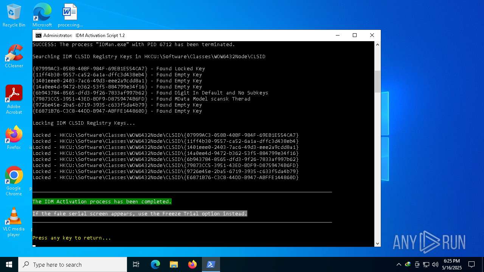This screenshot has width=484, height=272.
Task: Open Firefox from the taskbar
Action: click(192, 264)
